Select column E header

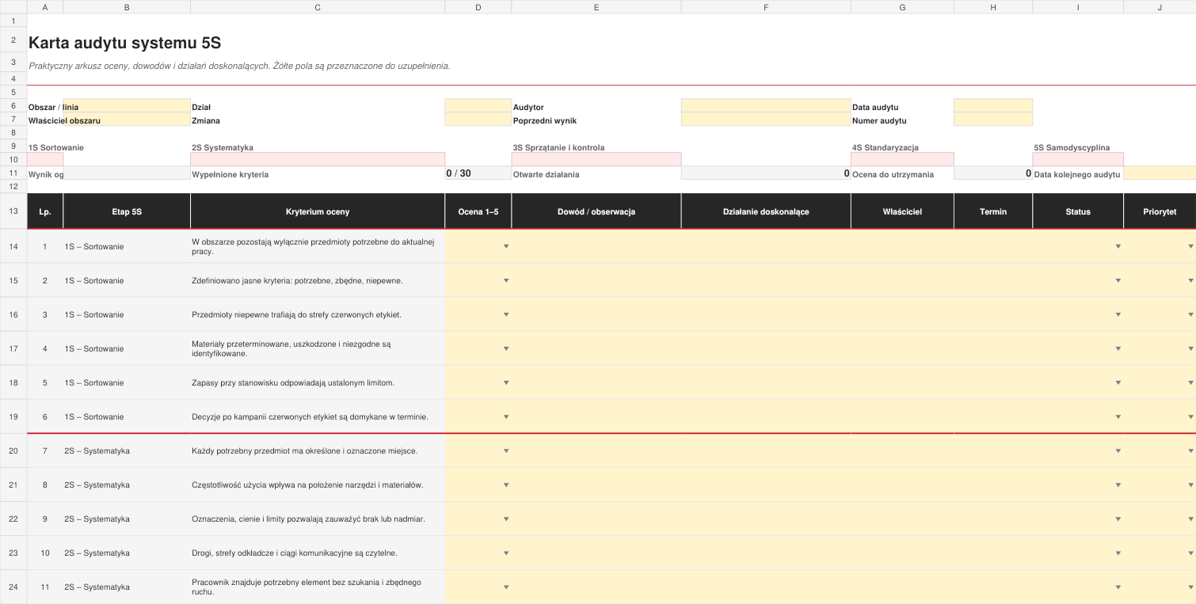[x=596, y=7]
